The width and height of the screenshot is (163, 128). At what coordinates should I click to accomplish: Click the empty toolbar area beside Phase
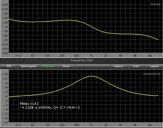coord(93,66)
